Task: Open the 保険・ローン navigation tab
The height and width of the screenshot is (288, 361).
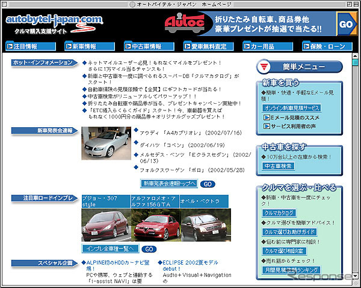Action: 327,46
